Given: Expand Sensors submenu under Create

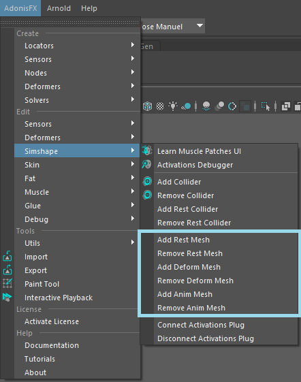Looking at the screenshot, I should point(77,59).
